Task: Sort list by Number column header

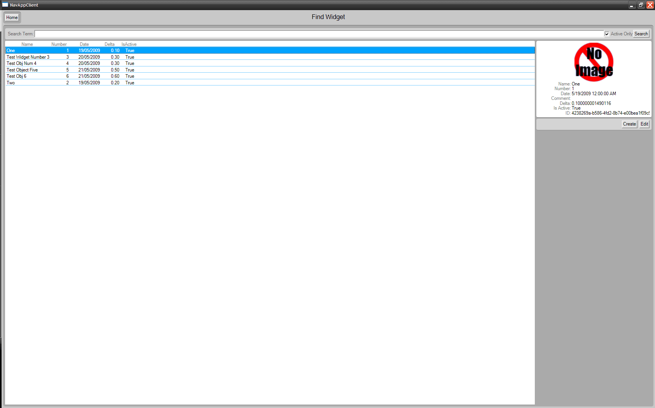Action: (x=59, y=44)
